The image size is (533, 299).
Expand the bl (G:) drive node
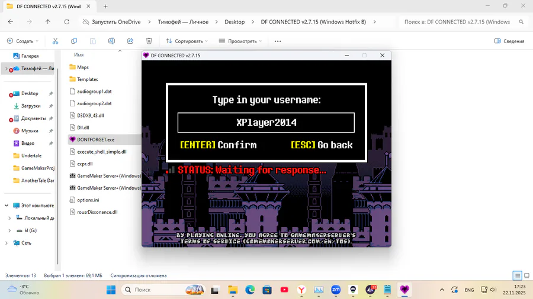[x=9, y=230]
